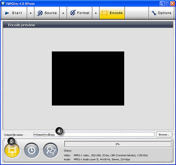Click the output preview magnifier icon
This screenshot has height=165, width=176.
51,150
